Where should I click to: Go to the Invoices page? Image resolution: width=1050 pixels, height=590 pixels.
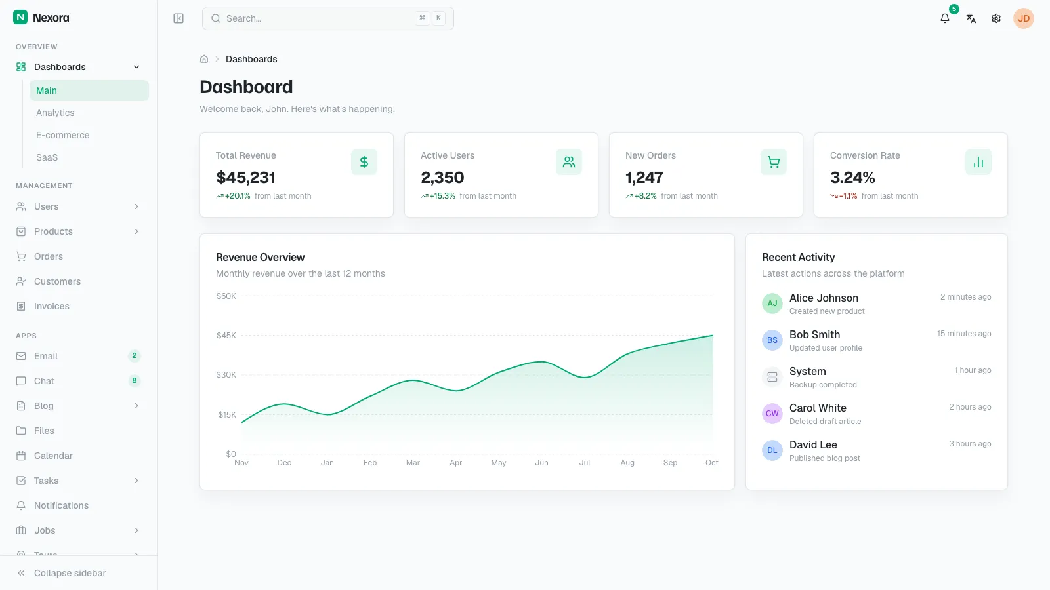79,306
